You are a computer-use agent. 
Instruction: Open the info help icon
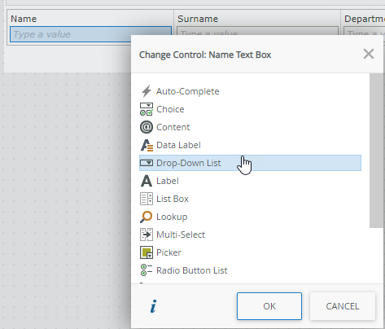(153, 306)
